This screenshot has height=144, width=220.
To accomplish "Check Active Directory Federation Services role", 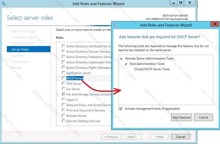I will 63,57.
